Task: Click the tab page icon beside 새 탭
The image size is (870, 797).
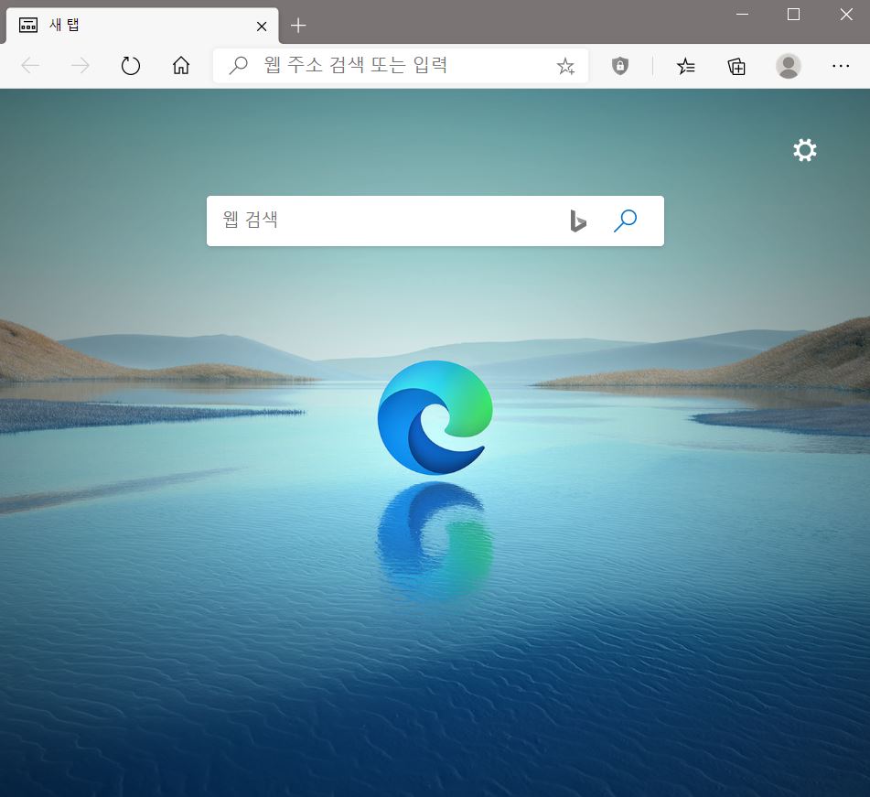Action: [28, 25]
